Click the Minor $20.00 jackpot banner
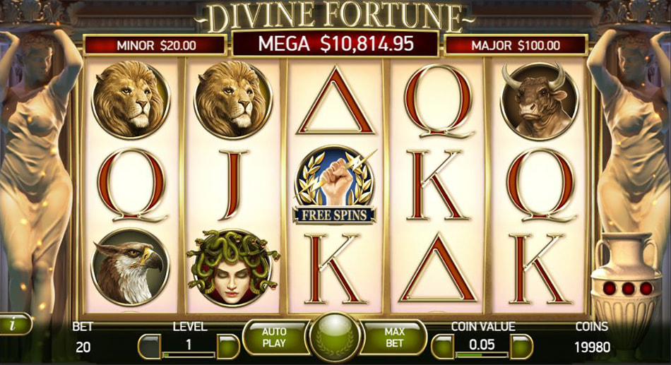This screenshot has height=365, width=671. coord(156,45)
